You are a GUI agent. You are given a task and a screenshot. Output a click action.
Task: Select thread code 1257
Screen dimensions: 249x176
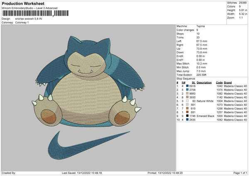click(x=220, y=112)
